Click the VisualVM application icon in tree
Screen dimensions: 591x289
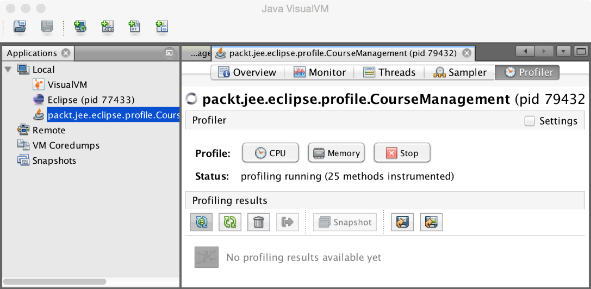tap(39, 84)
